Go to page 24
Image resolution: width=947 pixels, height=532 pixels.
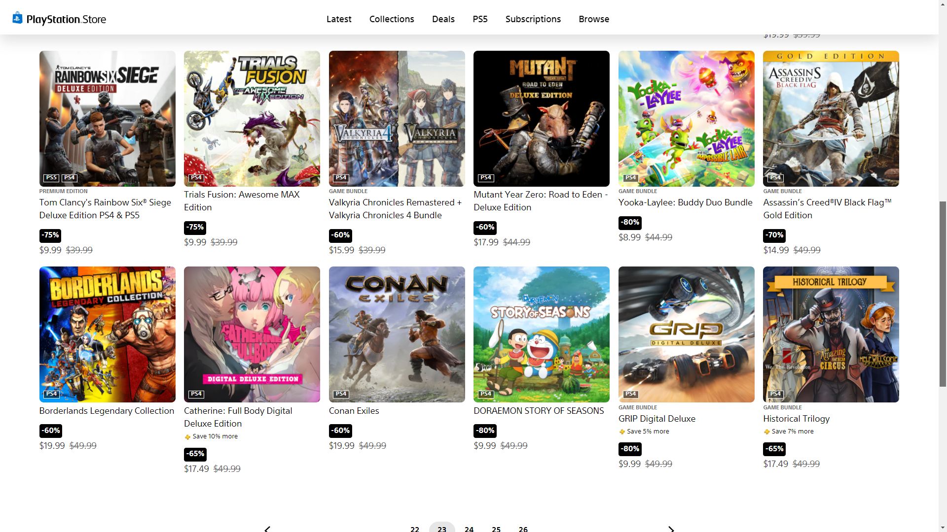coord(469,529)
